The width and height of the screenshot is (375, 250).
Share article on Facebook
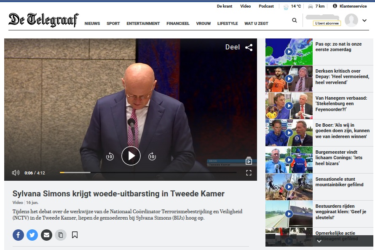point(18,235)
